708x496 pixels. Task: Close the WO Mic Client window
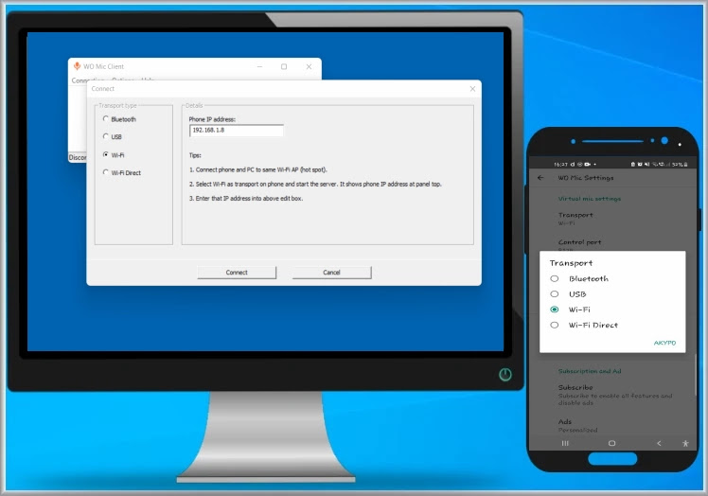(x=309, y=67)
